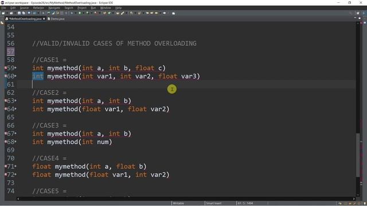Click the error marker on line 63
The width and height of the screenshot is (367, 206).
[x=6, y=101]
